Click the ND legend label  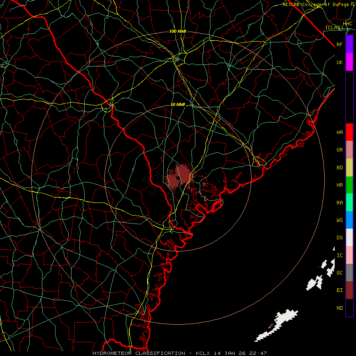coord(340,308)
